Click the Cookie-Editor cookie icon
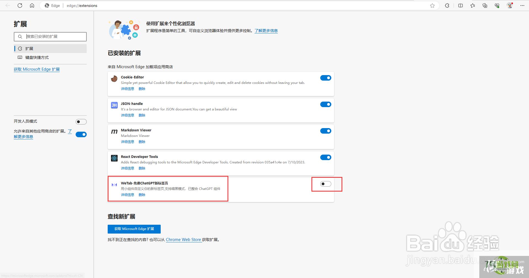 (x=114, y=79)
